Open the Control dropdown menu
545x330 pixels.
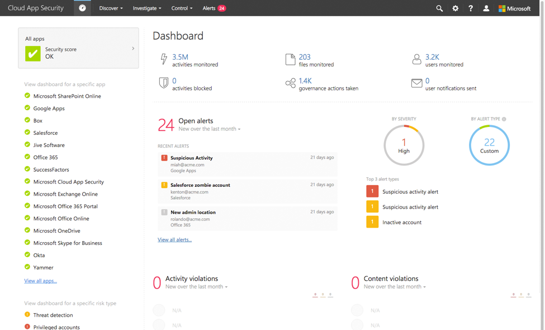pyautogui.click(x=182, y=8)
